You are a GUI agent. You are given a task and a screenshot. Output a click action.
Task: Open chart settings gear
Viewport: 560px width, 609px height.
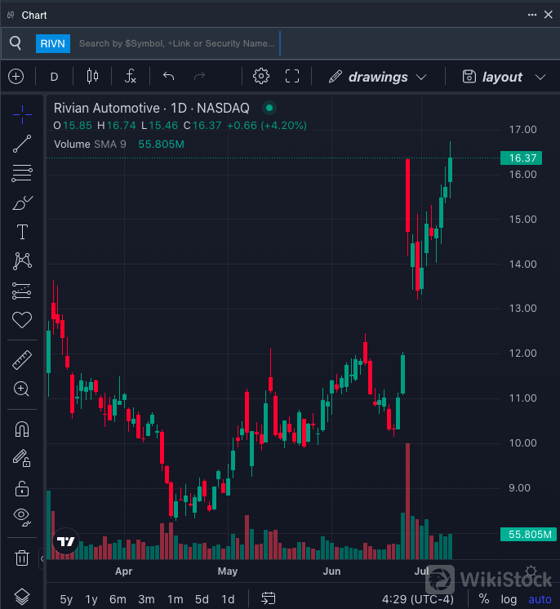click(x=261, y=77)
